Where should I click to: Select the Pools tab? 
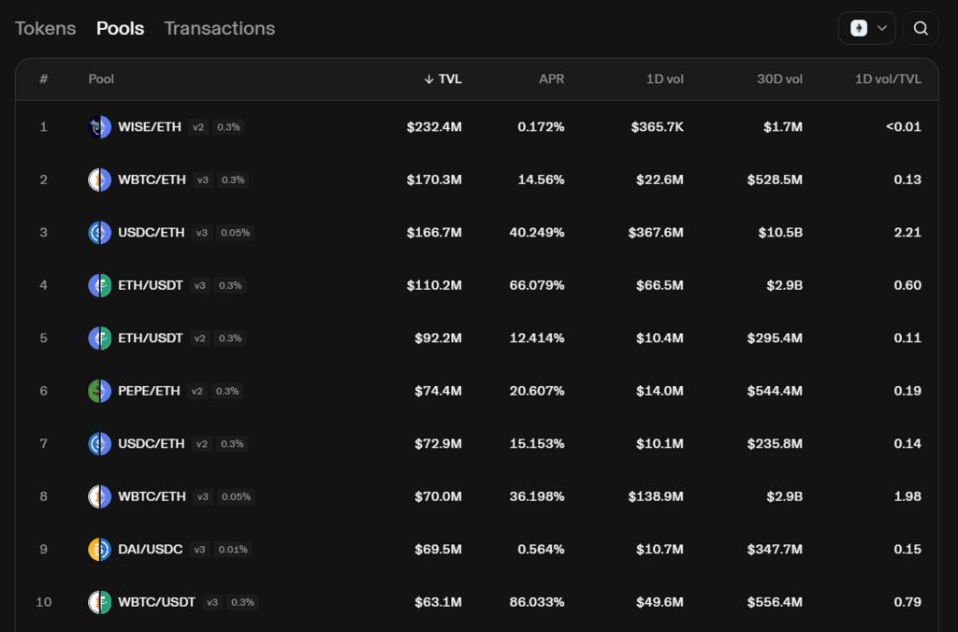pos(121,28)
